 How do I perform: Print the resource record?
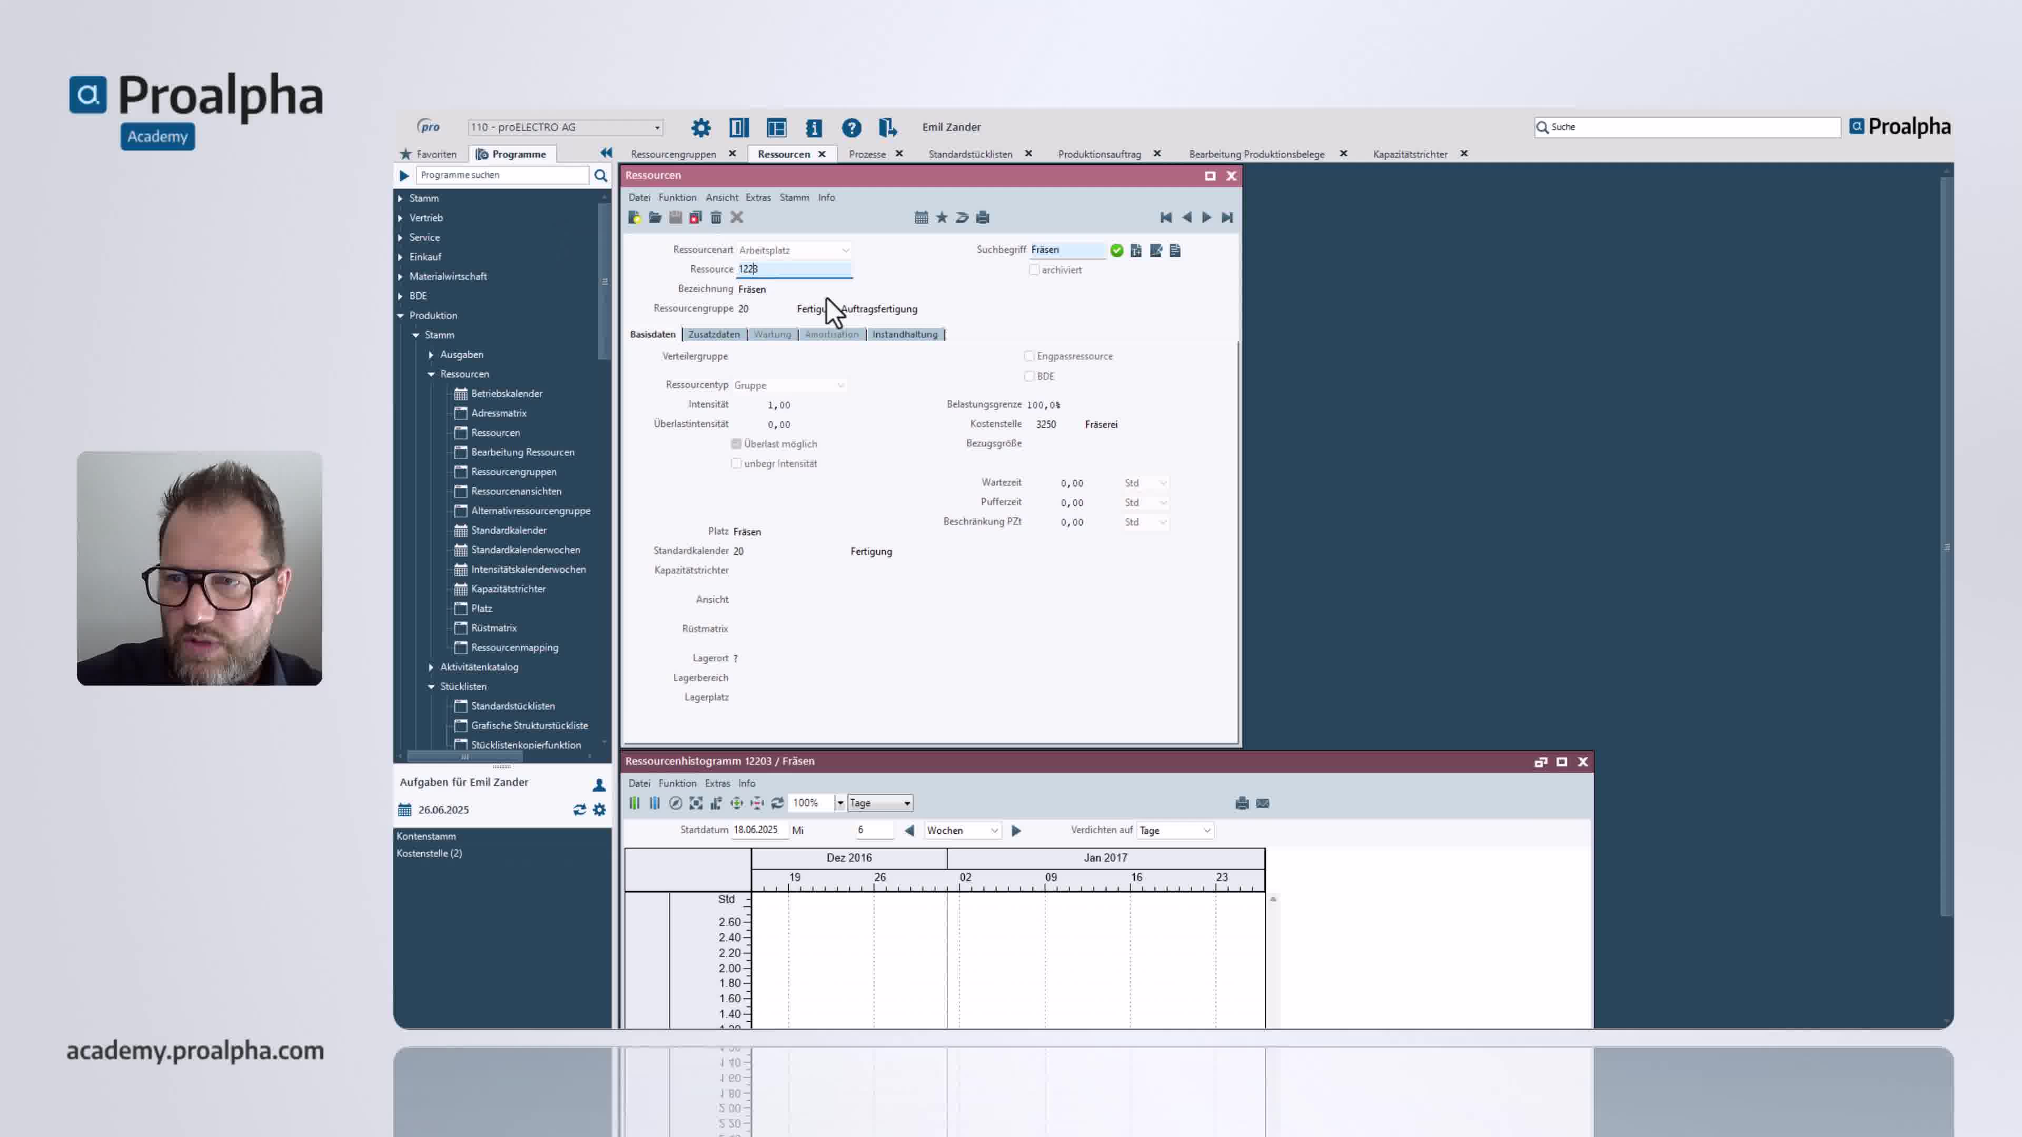pos(983,217)
